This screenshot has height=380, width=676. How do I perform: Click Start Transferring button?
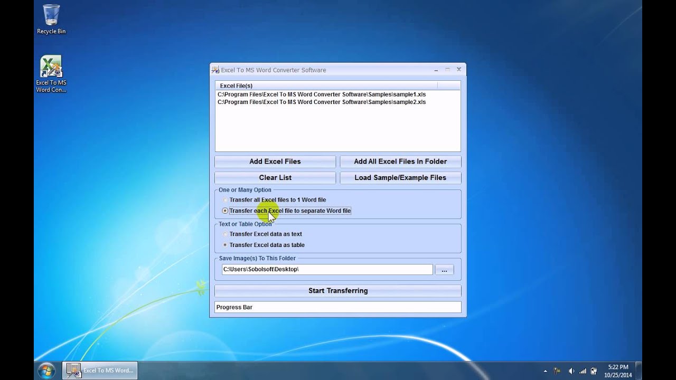[338, 291]
